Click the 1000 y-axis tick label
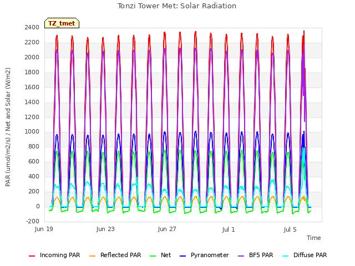355x266 pixels. click(x=32, y=132)
